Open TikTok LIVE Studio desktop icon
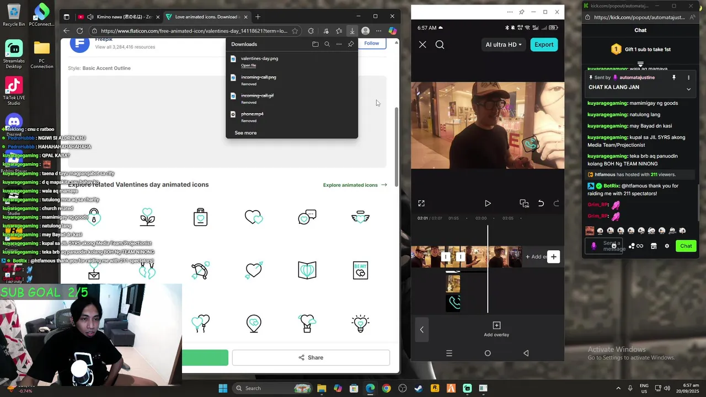The width and height of the screenshot is (706, 397). tap(14, 92)
